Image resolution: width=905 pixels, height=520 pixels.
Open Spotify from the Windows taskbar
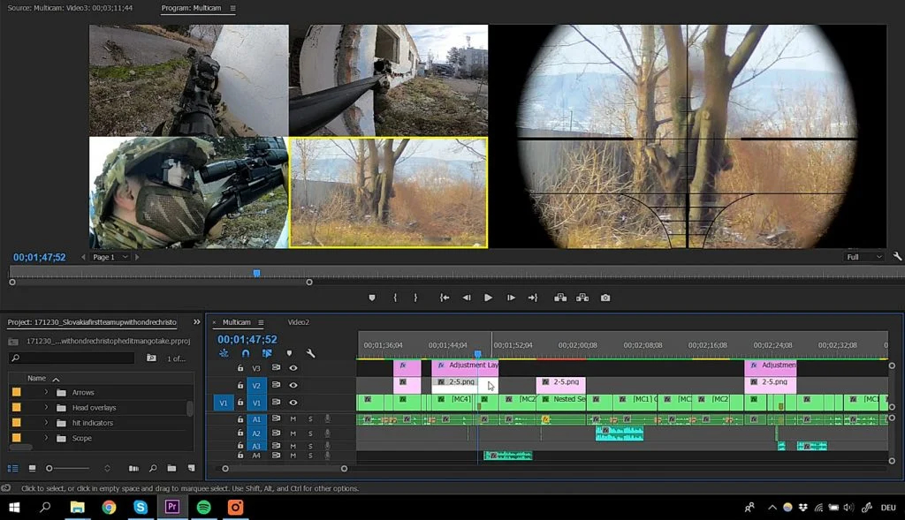[x=203, y=508]
